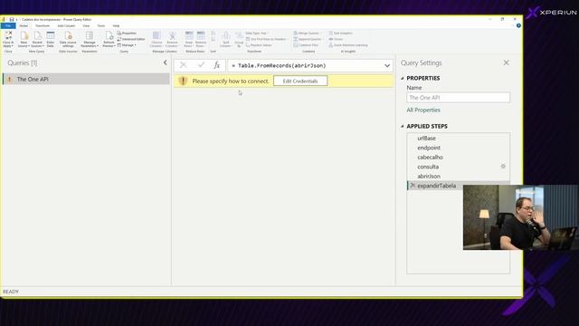
Task: Open the fx function icon
Action: (x=217, y=65)
